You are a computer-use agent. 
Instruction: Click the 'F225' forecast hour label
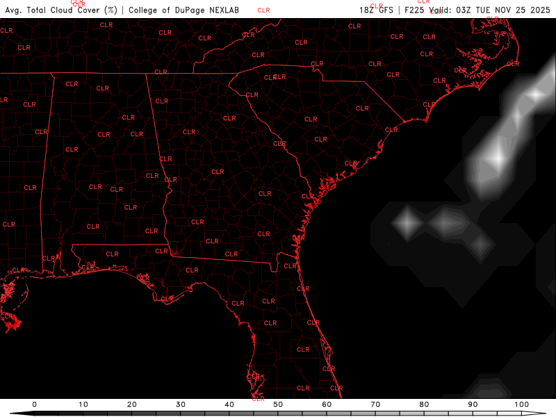coord(414,10)
